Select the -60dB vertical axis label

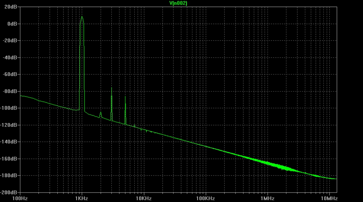coord(10,74)
